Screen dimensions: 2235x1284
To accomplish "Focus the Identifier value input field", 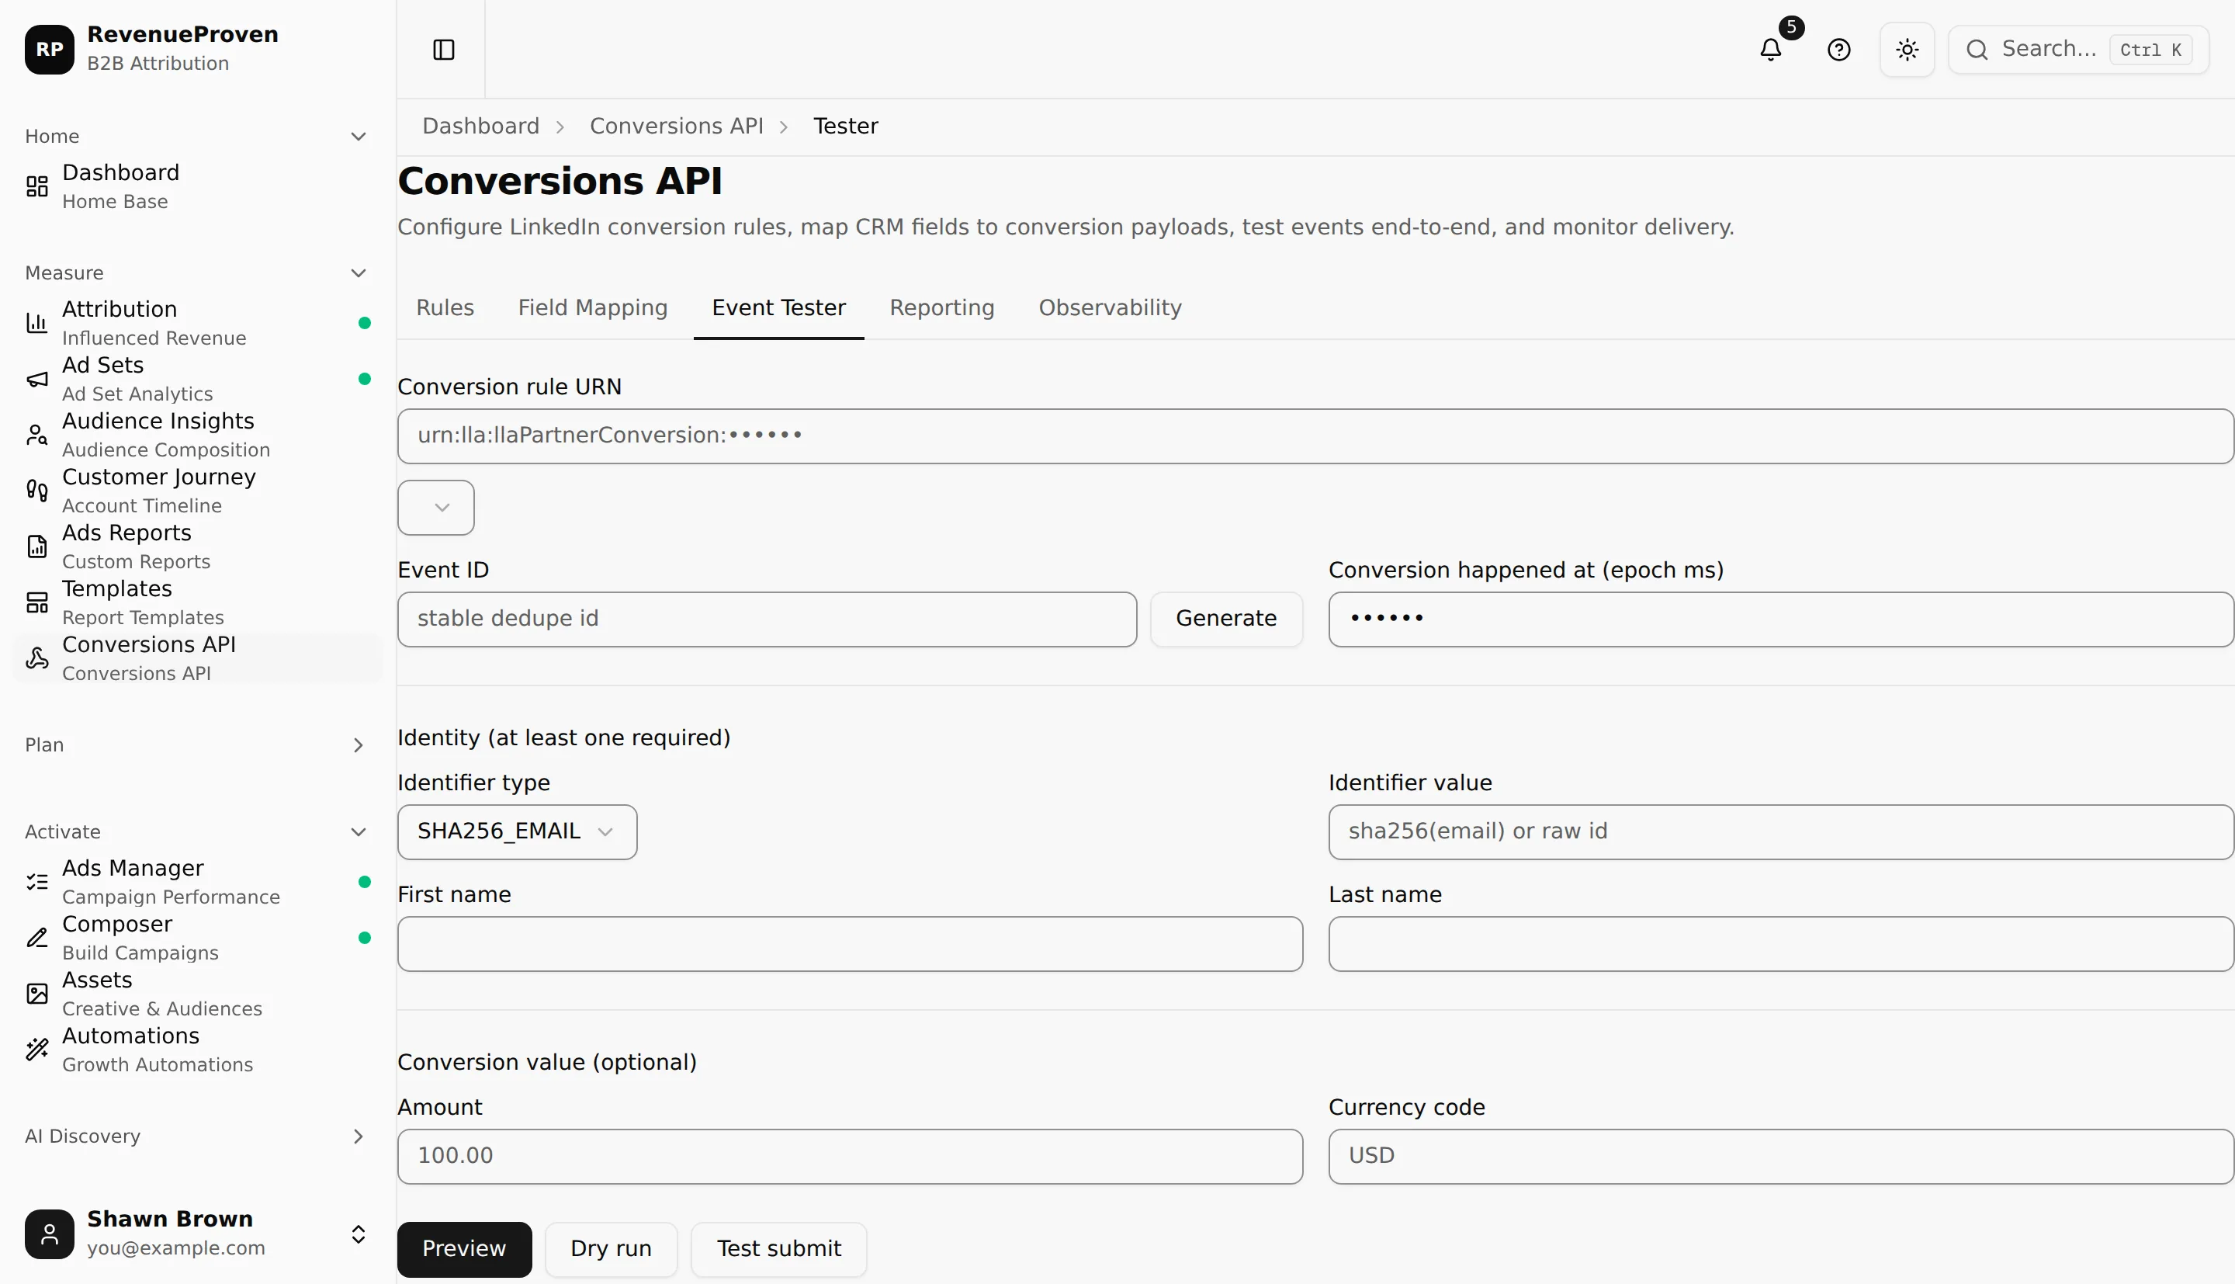I will [x=1781, y=831].
